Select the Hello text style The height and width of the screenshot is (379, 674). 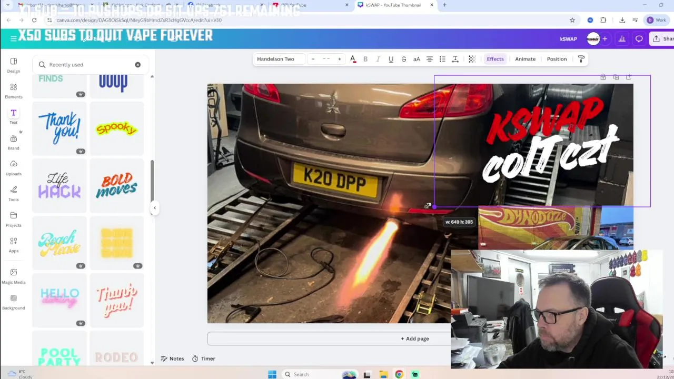[60, 300]
